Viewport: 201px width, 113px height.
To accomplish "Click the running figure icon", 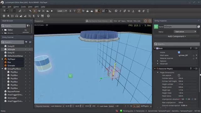I will [x=8, y=16].
